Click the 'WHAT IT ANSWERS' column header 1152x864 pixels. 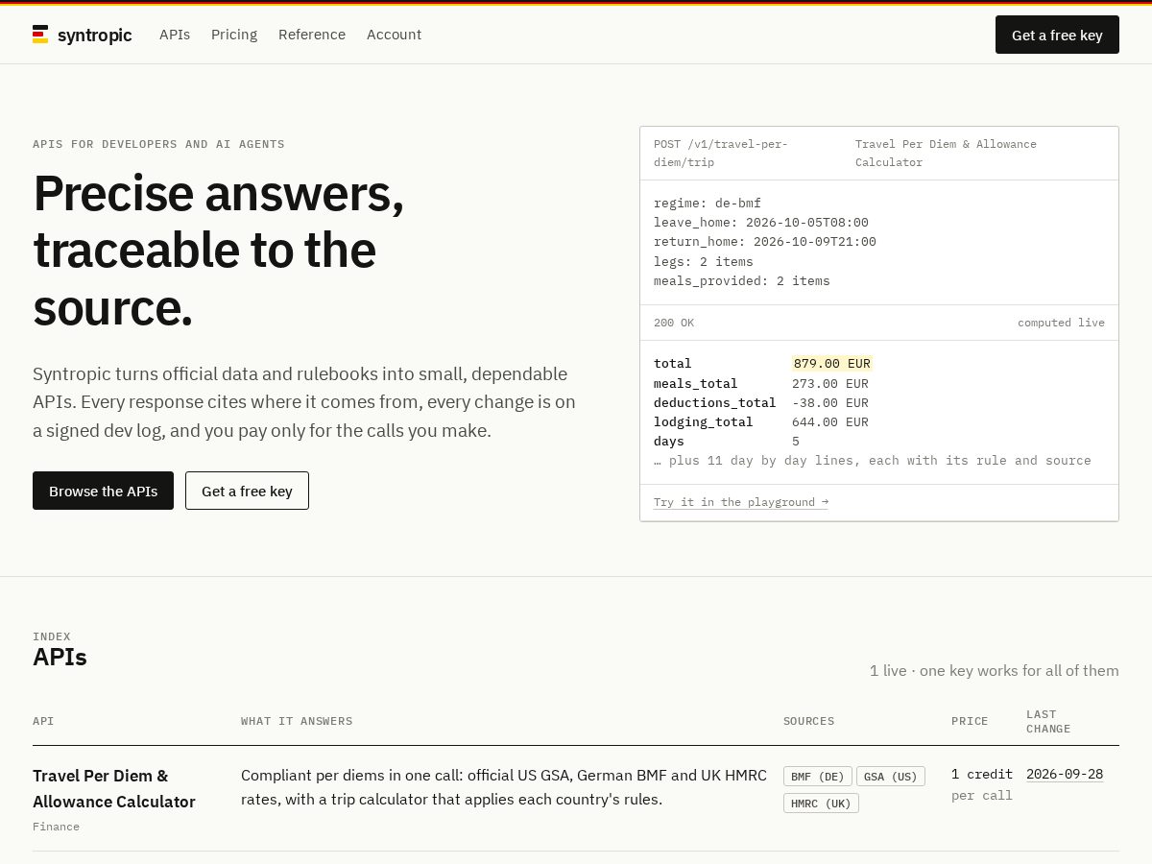(x=297, y=721)
